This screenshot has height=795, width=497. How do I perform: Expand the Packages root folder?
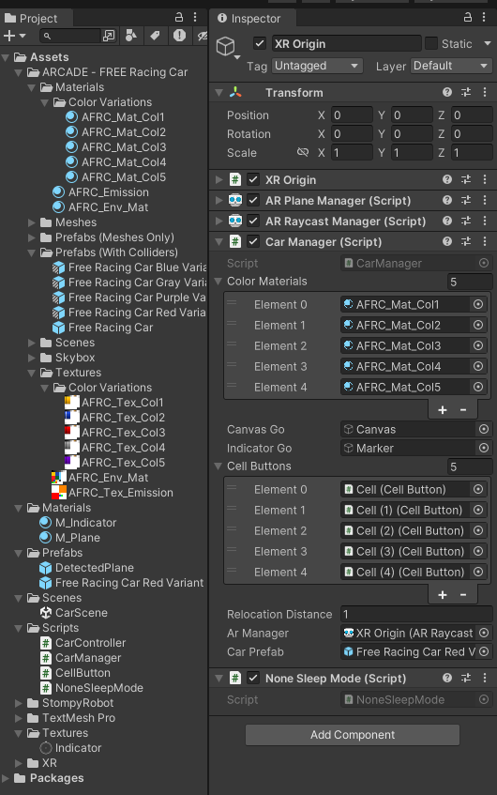6,778
